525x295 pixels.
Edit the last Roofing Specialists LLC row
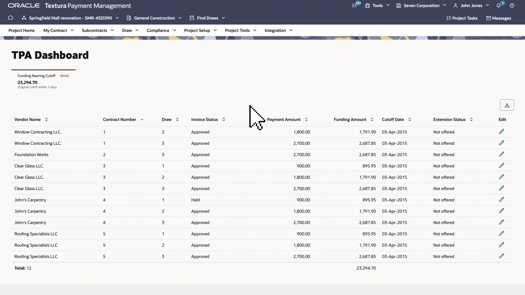click(x=501, y=256)
